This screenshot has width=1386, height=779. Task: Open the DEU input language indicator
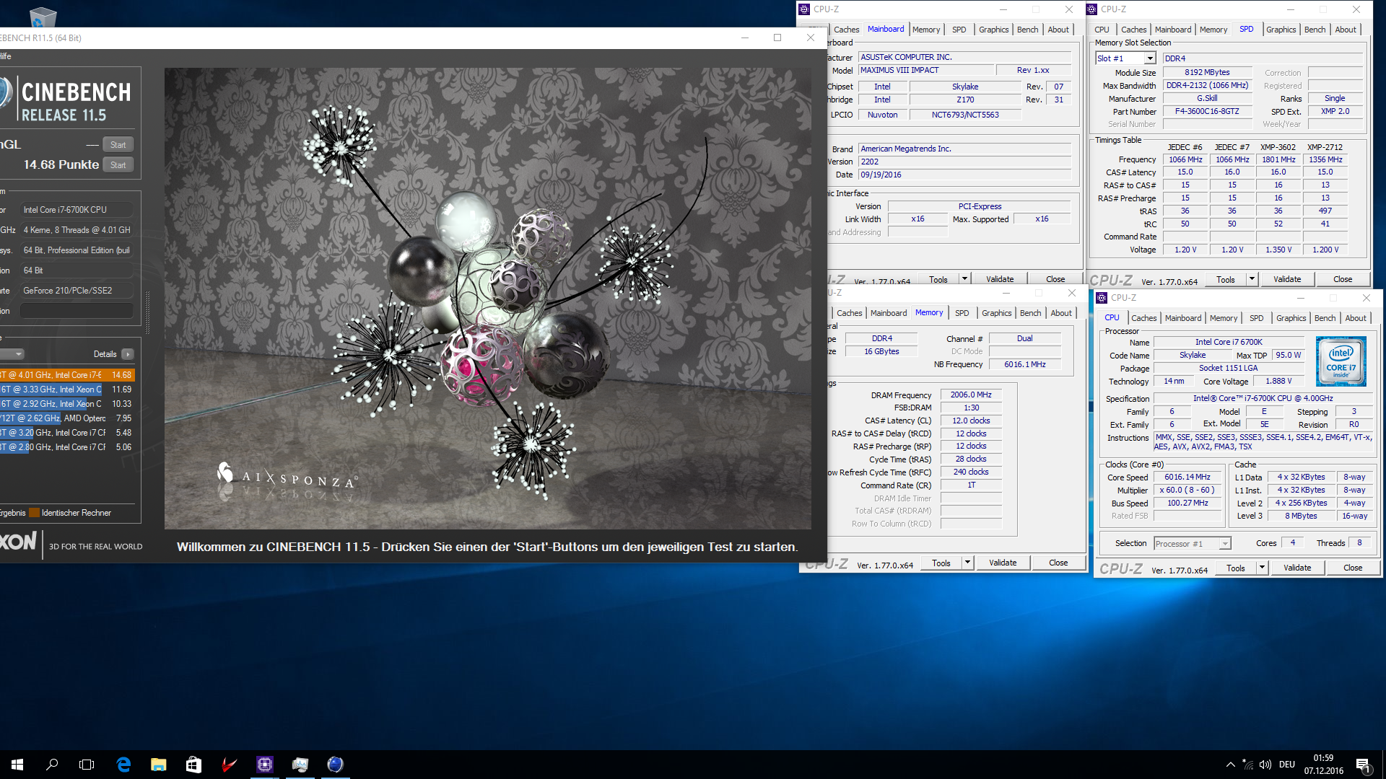coord(1287,765)
